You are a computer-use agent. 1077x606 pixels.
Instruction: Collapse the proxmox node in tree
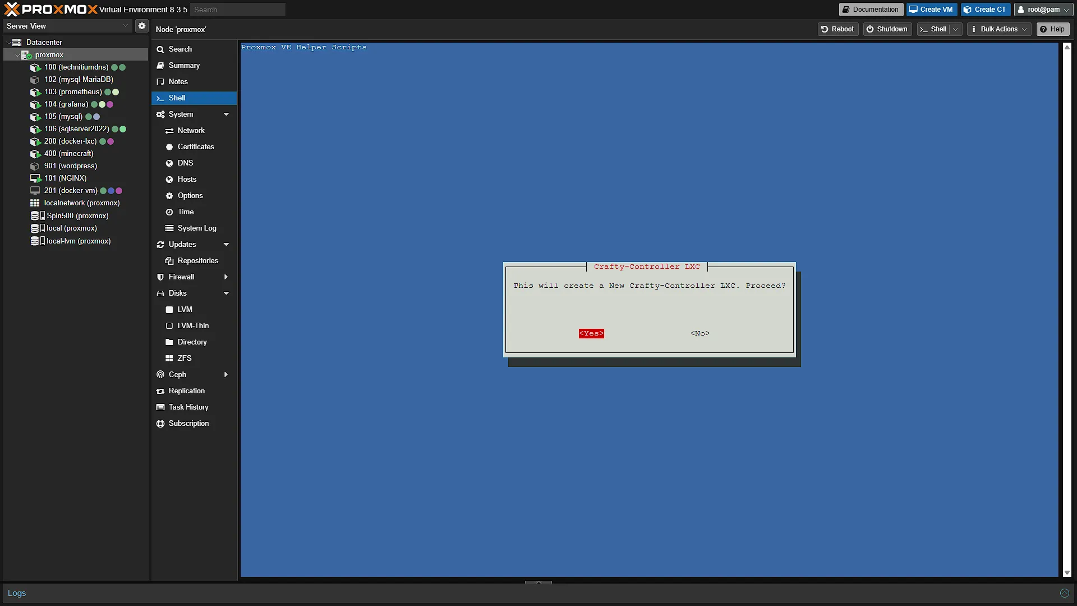(17, 55)
